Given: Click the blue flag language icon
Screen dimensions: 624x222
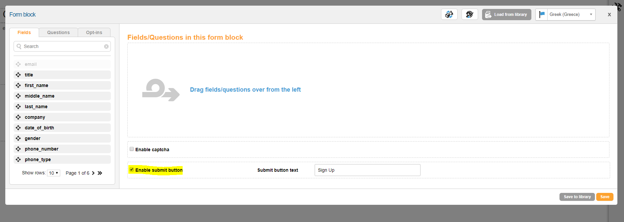Looking at the screenshot, I should pyautogui.click(x=542, y=15).
